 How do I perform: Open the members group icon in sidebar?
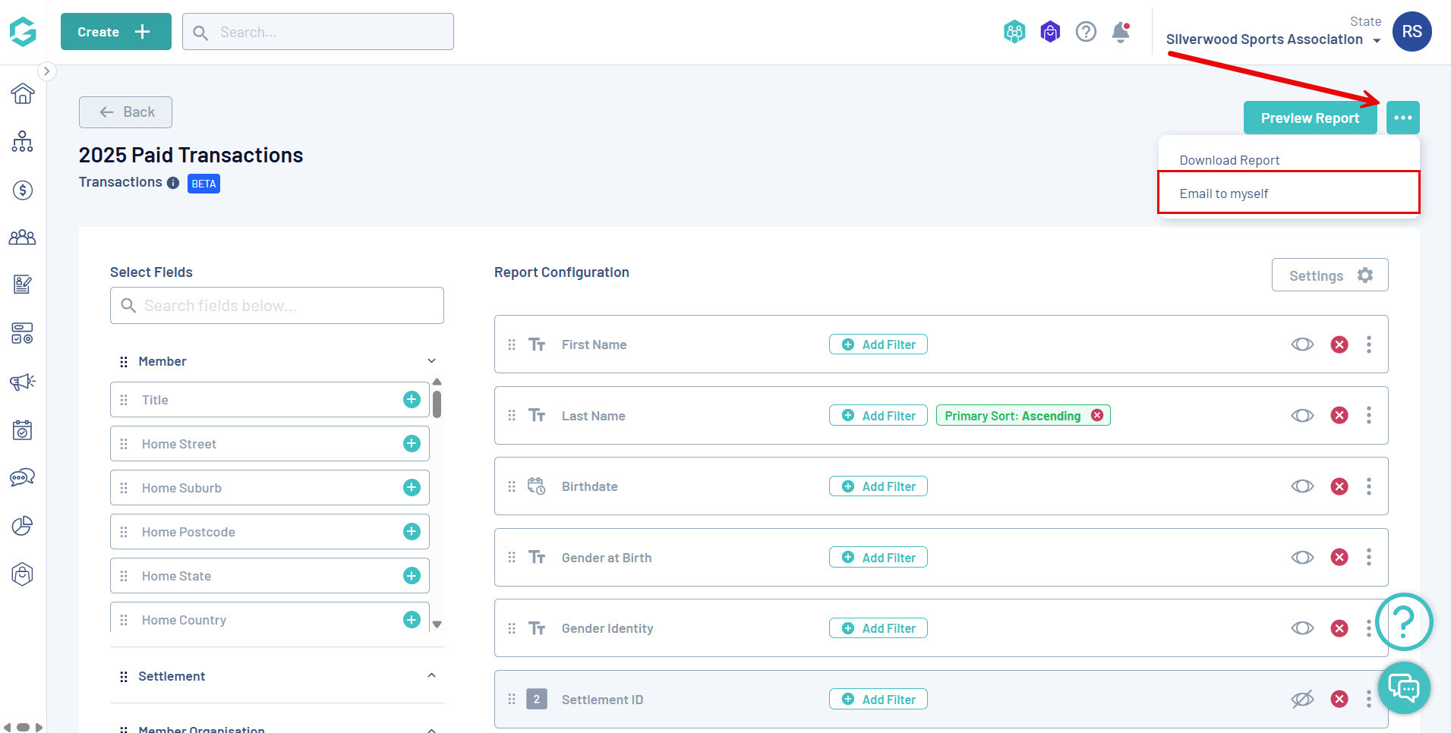(23, 238)
